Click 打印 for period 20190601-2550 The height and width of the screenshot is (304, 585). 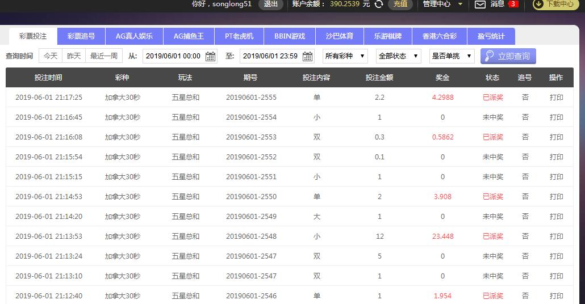(556, 197)
